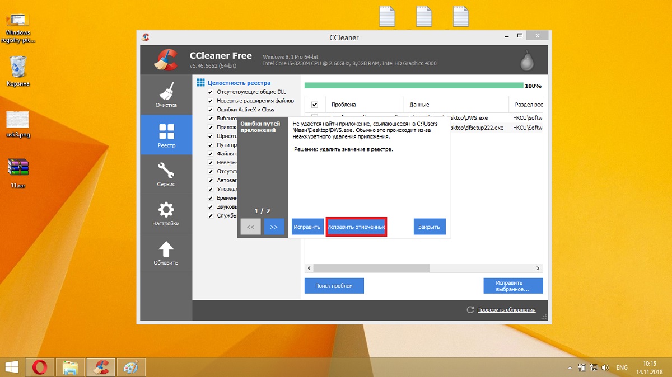Click the volume icon in the tray

coord(605,367)
